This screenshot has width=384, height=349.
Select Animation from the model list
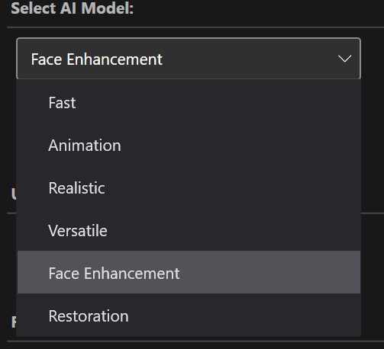point(189,146)
